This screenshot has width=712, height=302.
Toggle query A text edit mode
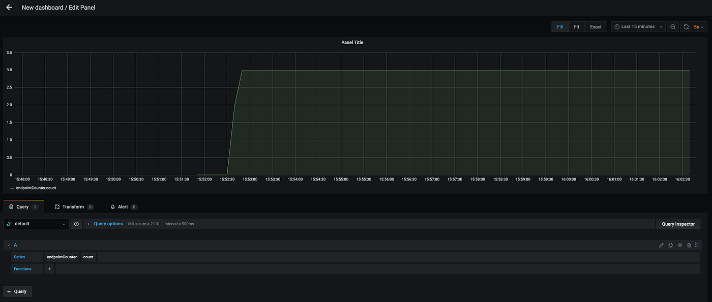[661, 245]
